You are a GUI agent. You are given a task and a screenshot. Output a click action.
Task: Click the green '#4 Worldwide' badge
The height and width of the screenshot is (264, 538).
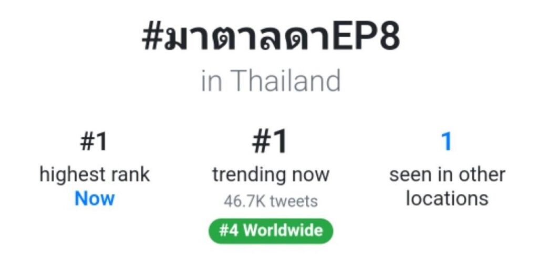[x=270, y=230]
